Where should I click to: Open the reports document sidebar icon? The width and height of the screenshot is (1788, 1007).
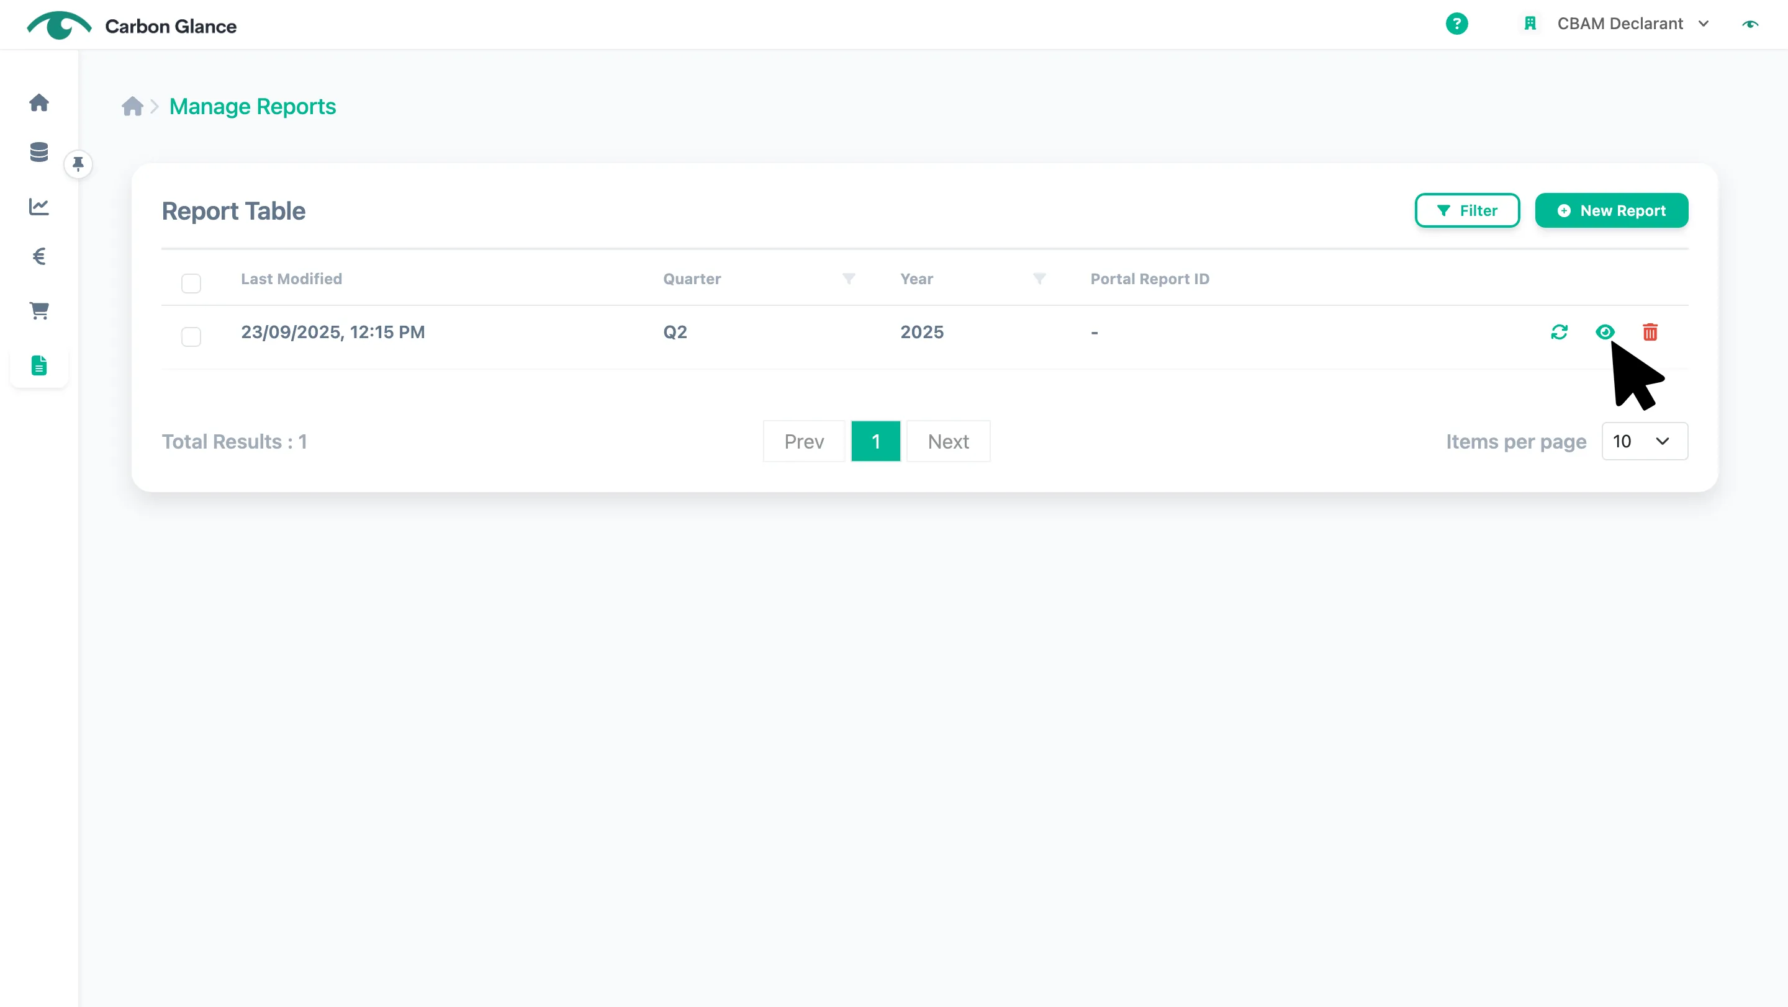39,365
